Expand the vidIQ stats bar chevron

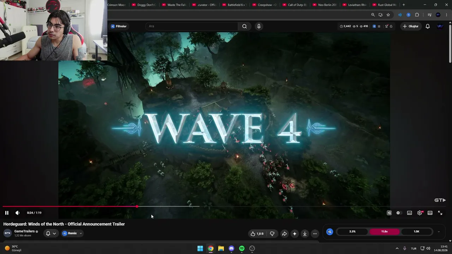click(439, 232)
